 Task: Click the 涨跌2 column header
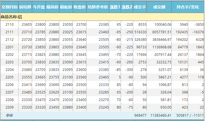point(127,7)
